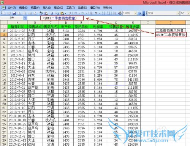Toggle the Drawing toolbar icon
Viewport: 190px width, 146px height.
(x=120, y=13)
